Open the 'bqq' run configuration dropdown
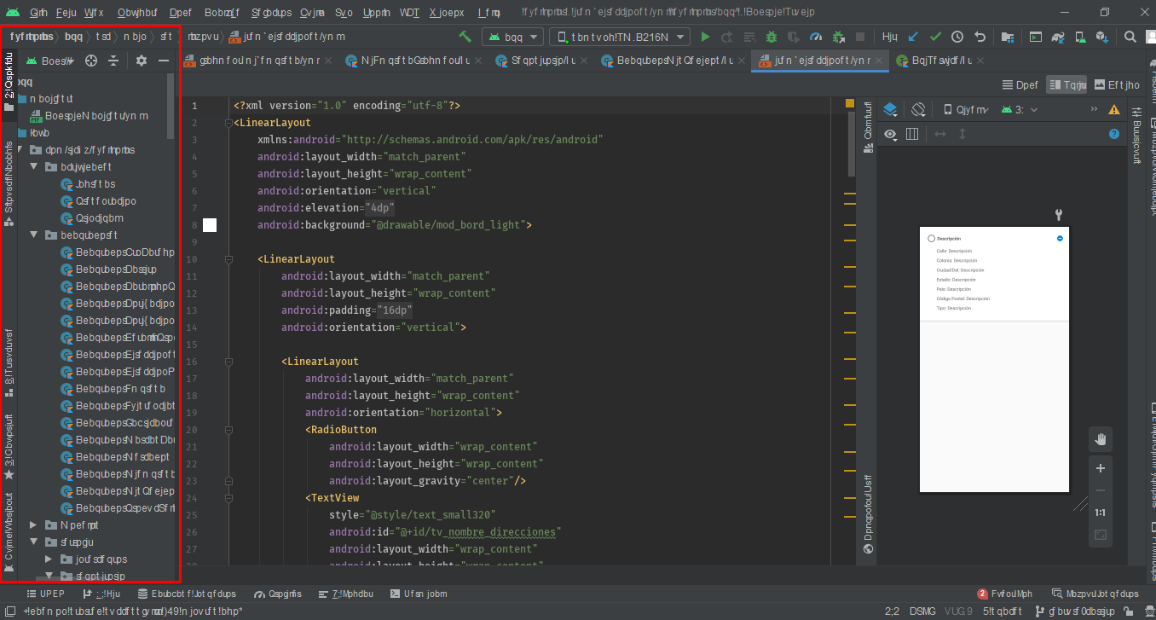 [x=512, y=37]
